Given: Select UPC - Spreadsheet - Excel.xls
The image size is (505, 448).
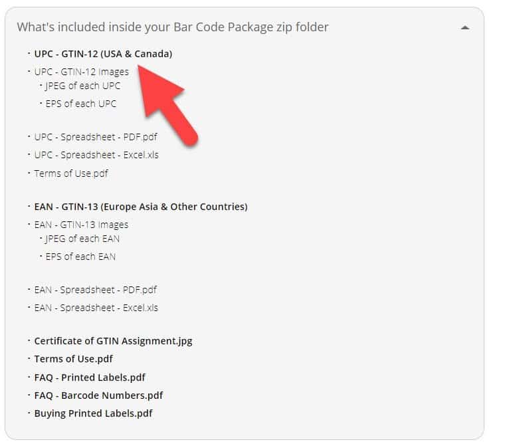Looking at the screenshot, I should pyautogui.click(x=96, y=155).
